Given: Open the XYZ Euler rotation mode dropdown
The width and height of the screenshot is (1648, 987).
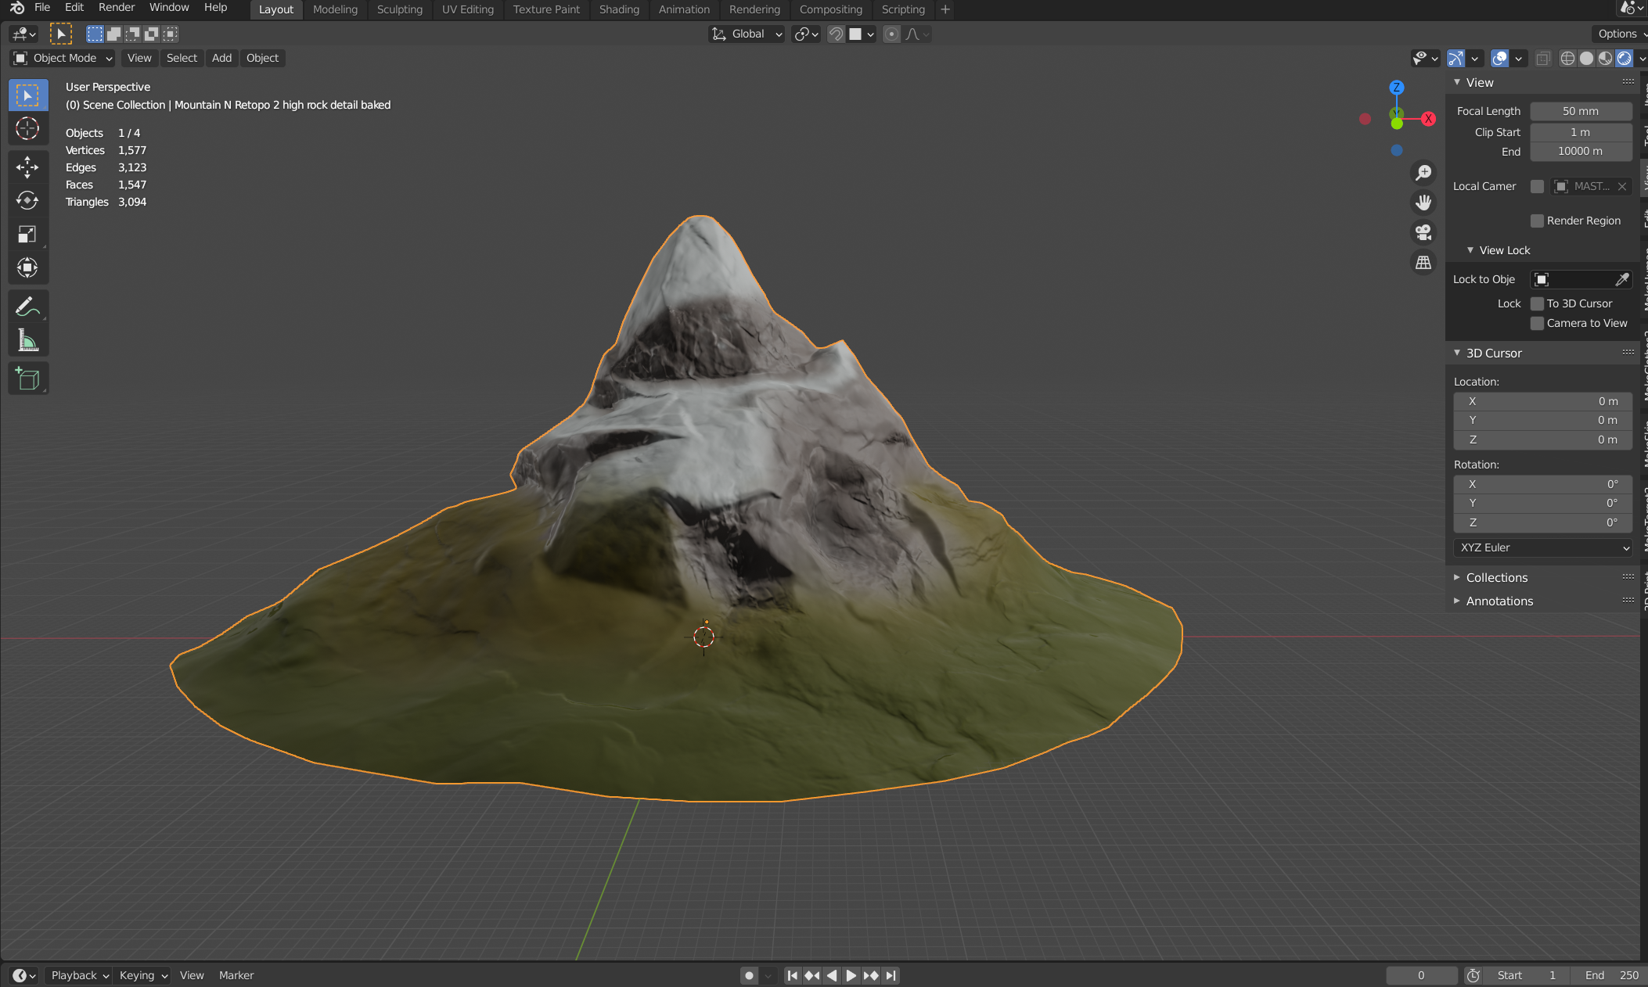Looking at the screenshot, I should (1542, 547).
